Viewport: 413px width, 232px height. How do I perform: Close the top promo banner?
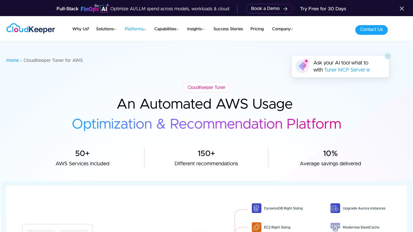point(402,9)
